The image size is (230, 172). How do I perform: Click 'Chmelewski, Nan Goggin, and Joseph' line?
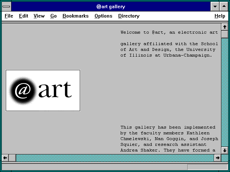169,139
